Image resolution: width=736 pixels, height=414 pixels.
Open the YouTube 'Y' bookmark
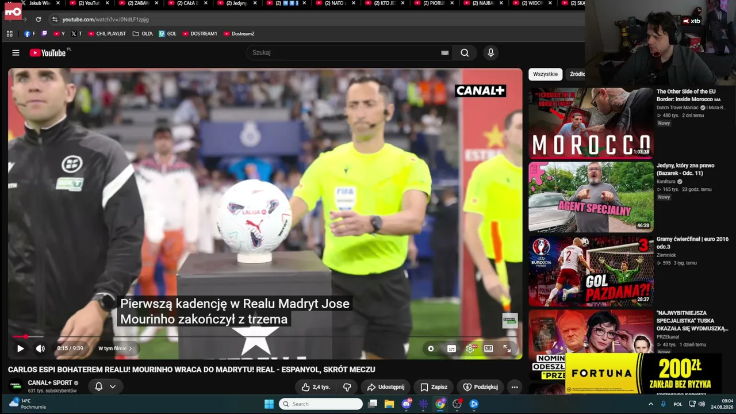coord(59,34)
